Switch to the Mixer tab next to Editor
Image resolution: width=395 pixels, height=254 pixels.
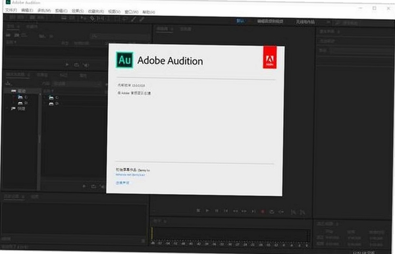pos(186,29)
